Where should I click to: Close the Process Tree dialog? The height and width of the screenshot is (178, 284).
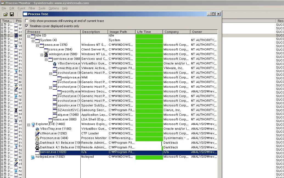click(x=218, y=14)
